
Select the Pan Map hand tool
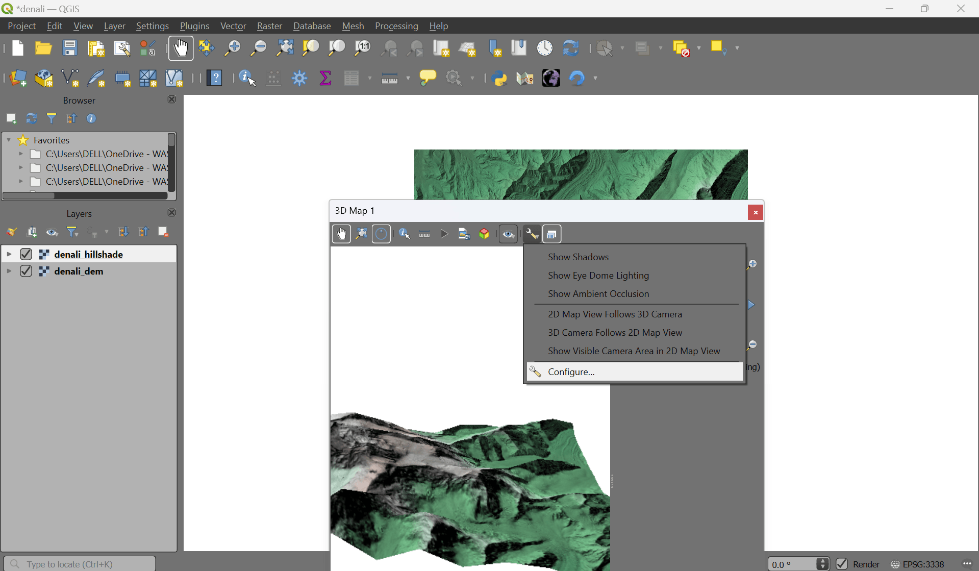pos(181,48)
